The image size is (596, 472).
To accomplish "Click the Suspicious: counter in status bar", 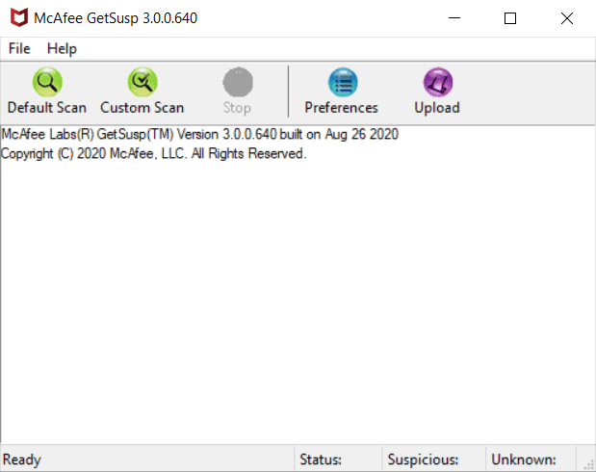I will [433, 459].
